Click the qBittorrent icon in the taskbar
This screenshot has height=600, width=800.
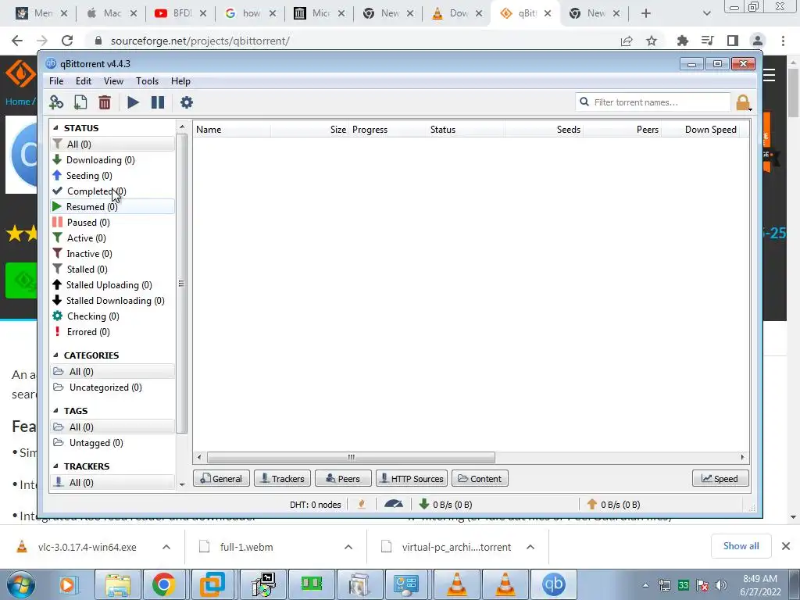pyautogui.click(x=554, y=584)
